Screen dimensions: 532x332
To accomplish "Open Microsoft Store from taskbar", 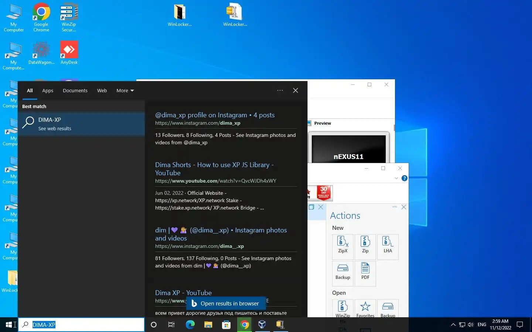I will [226, 325].
